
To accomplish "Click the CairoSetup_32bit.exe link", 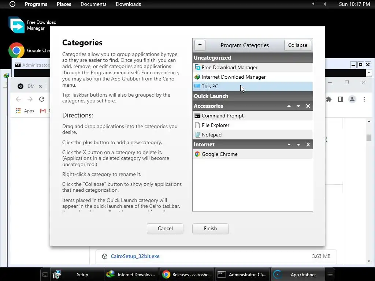I will click(135, 256).
